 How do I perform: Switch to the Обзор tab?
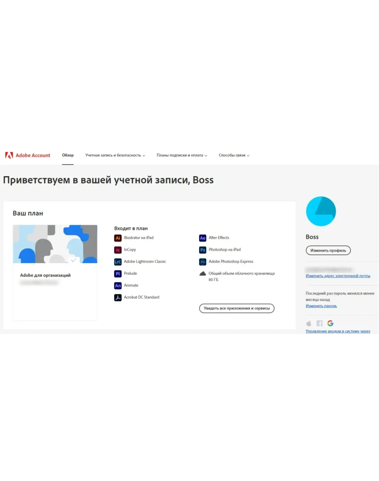tap(68, 155)
